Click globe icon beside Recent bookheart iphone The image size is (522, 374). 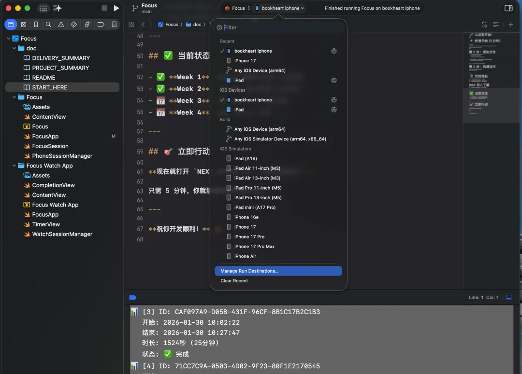(x=334, y=51)
